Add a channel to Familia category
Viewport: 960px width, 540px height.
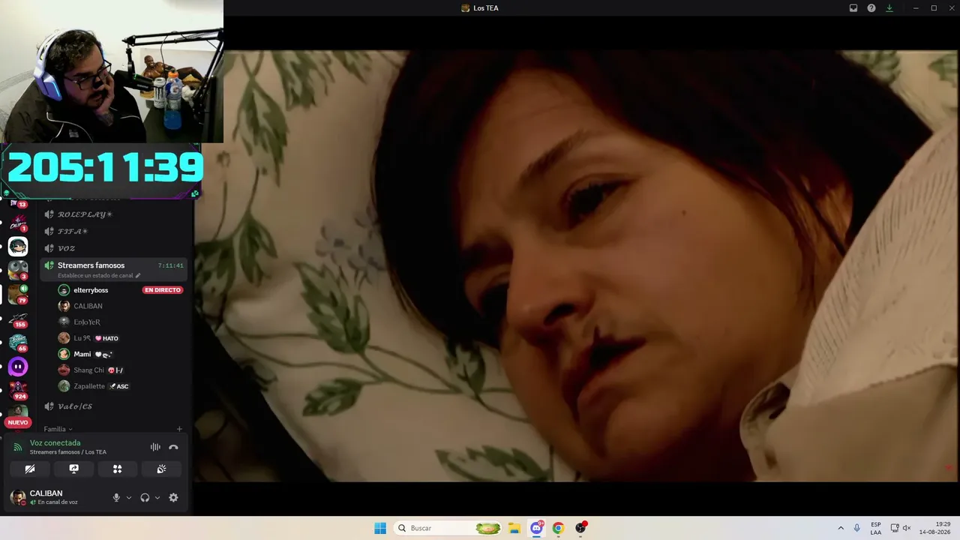coord(179,429)
